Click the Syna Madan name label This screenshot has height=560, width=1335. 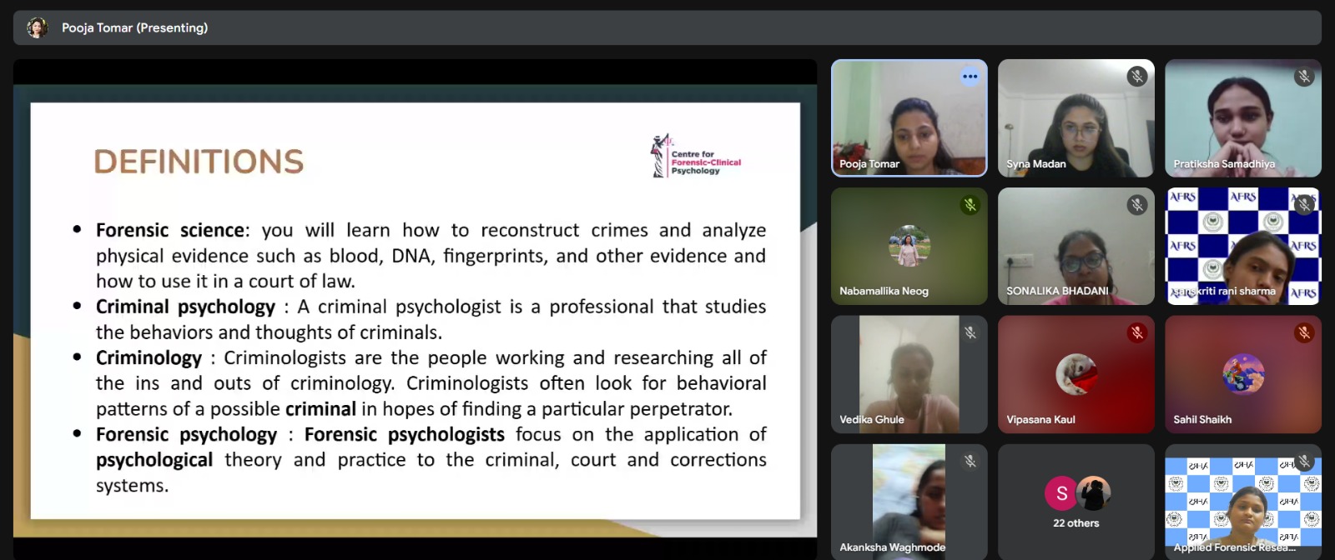click(x=1036, y=164)
